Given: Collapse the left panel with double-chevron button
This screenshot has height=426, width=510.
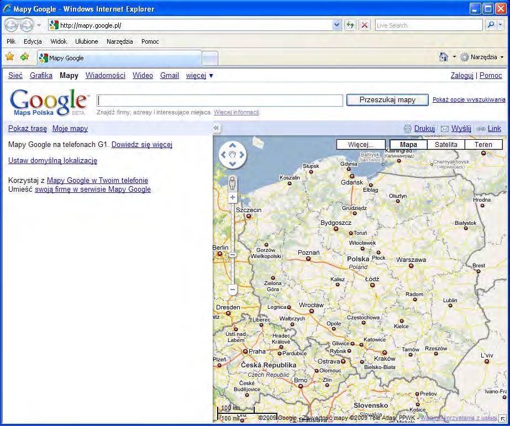Looking at the screenshot, I should 216,128.
